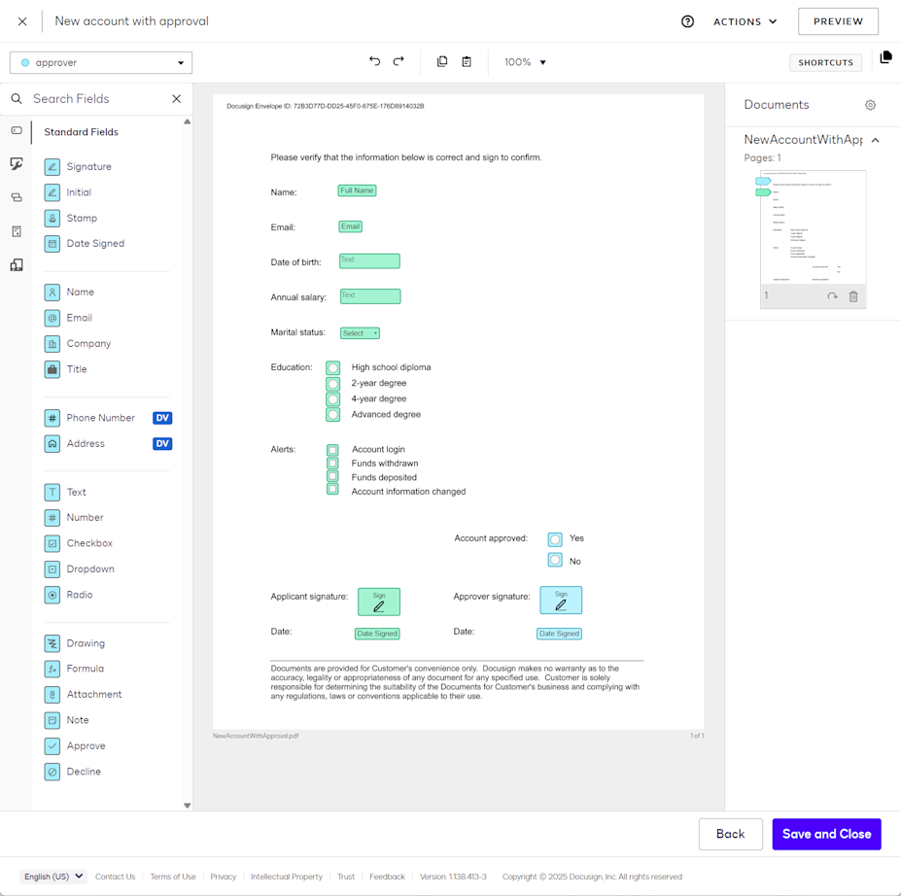Open the 100% zoom dropdown
Viewport: 901px width, 896px height.
click(523, 60)
